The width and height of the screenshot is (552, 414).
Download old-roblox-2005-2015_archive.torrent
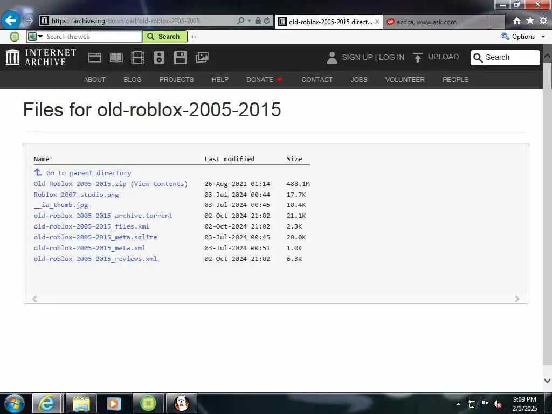click(103, 216)
